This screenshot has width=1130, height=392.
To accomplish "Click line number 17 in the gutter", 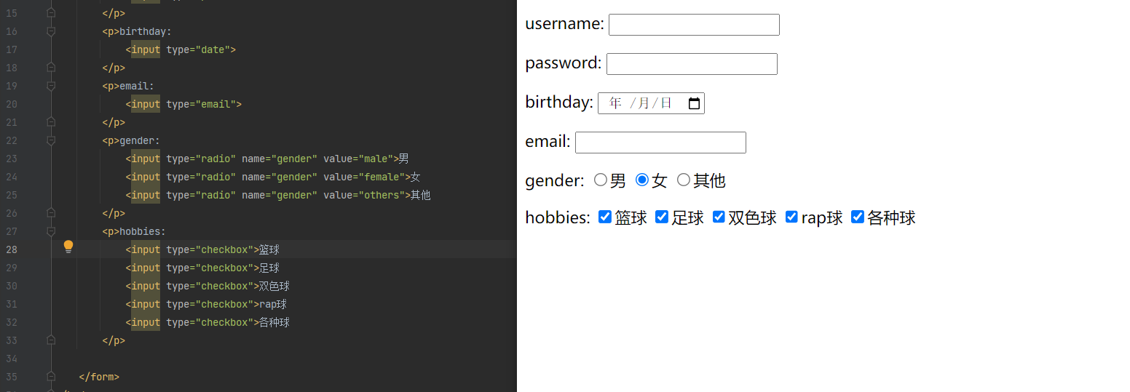I will coord(12,49).
